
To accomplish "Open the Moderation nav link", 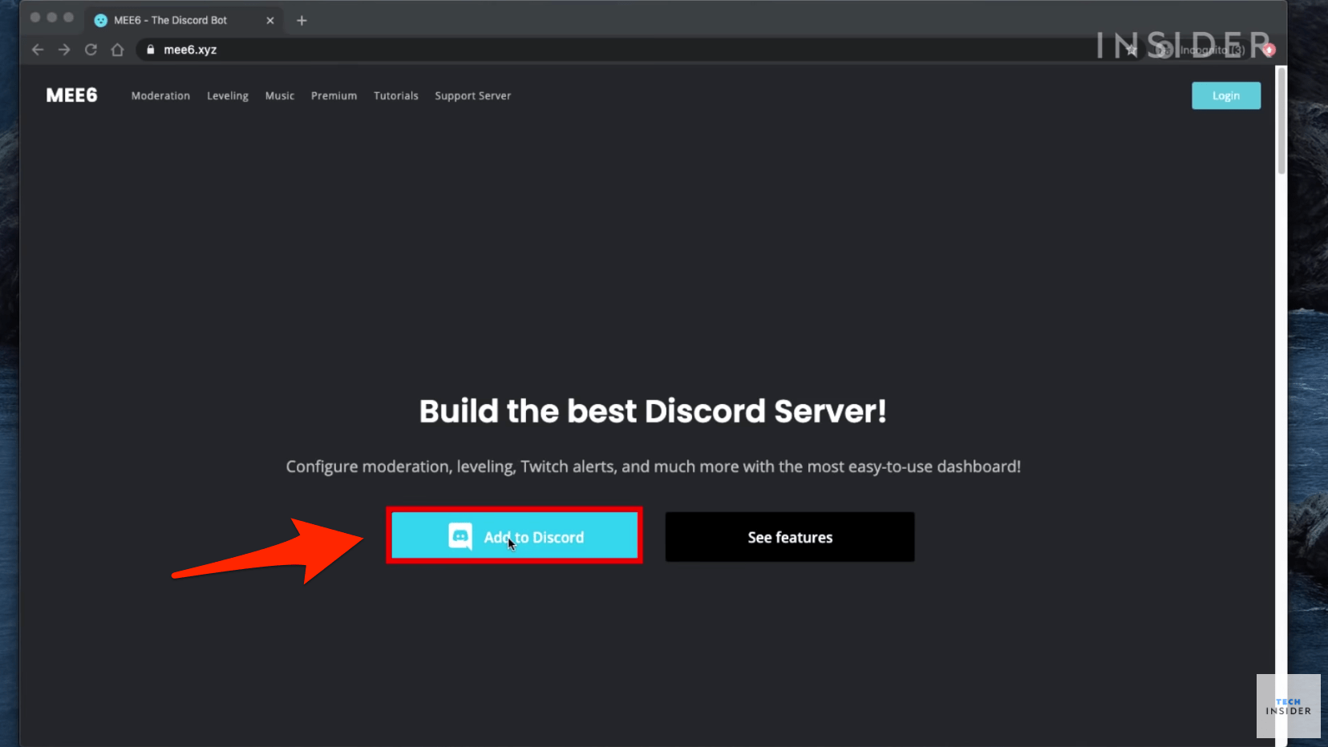I will click(x=160, y=95).
